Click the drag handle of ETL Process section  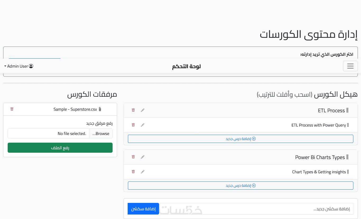pos(348,110)
